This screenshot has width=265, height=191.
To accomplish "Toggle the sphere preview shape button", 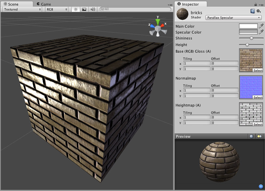I will click(x=251, y=136).
